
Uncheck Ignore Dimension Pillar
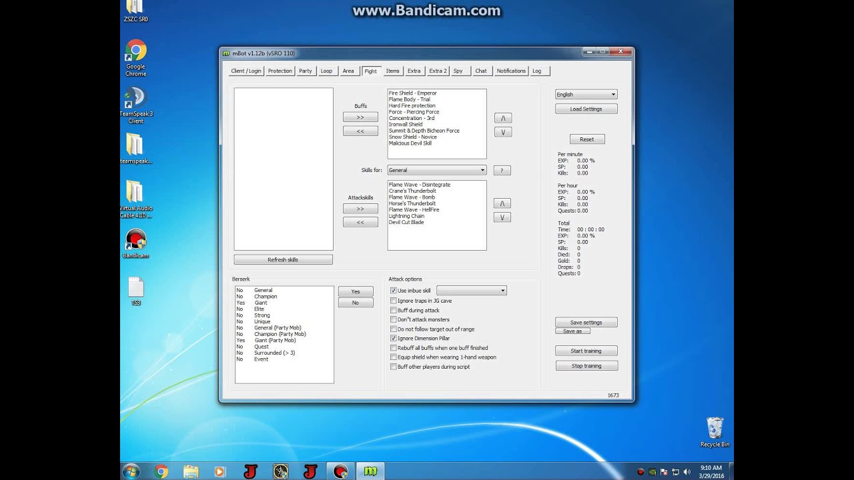pyautogui.click(x=394, y=338)
